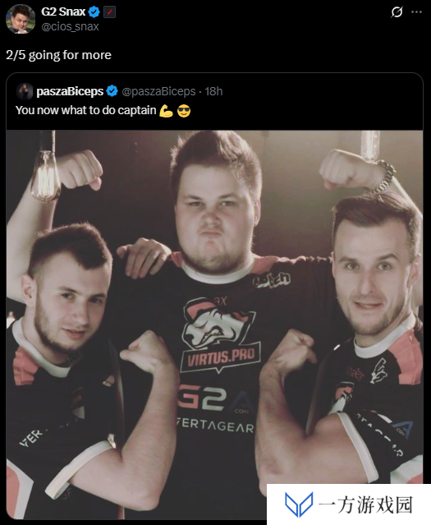This screenshot has height=525, width=431.
Task: Click the 一方游戏园 watermark text
Action: 366,505
